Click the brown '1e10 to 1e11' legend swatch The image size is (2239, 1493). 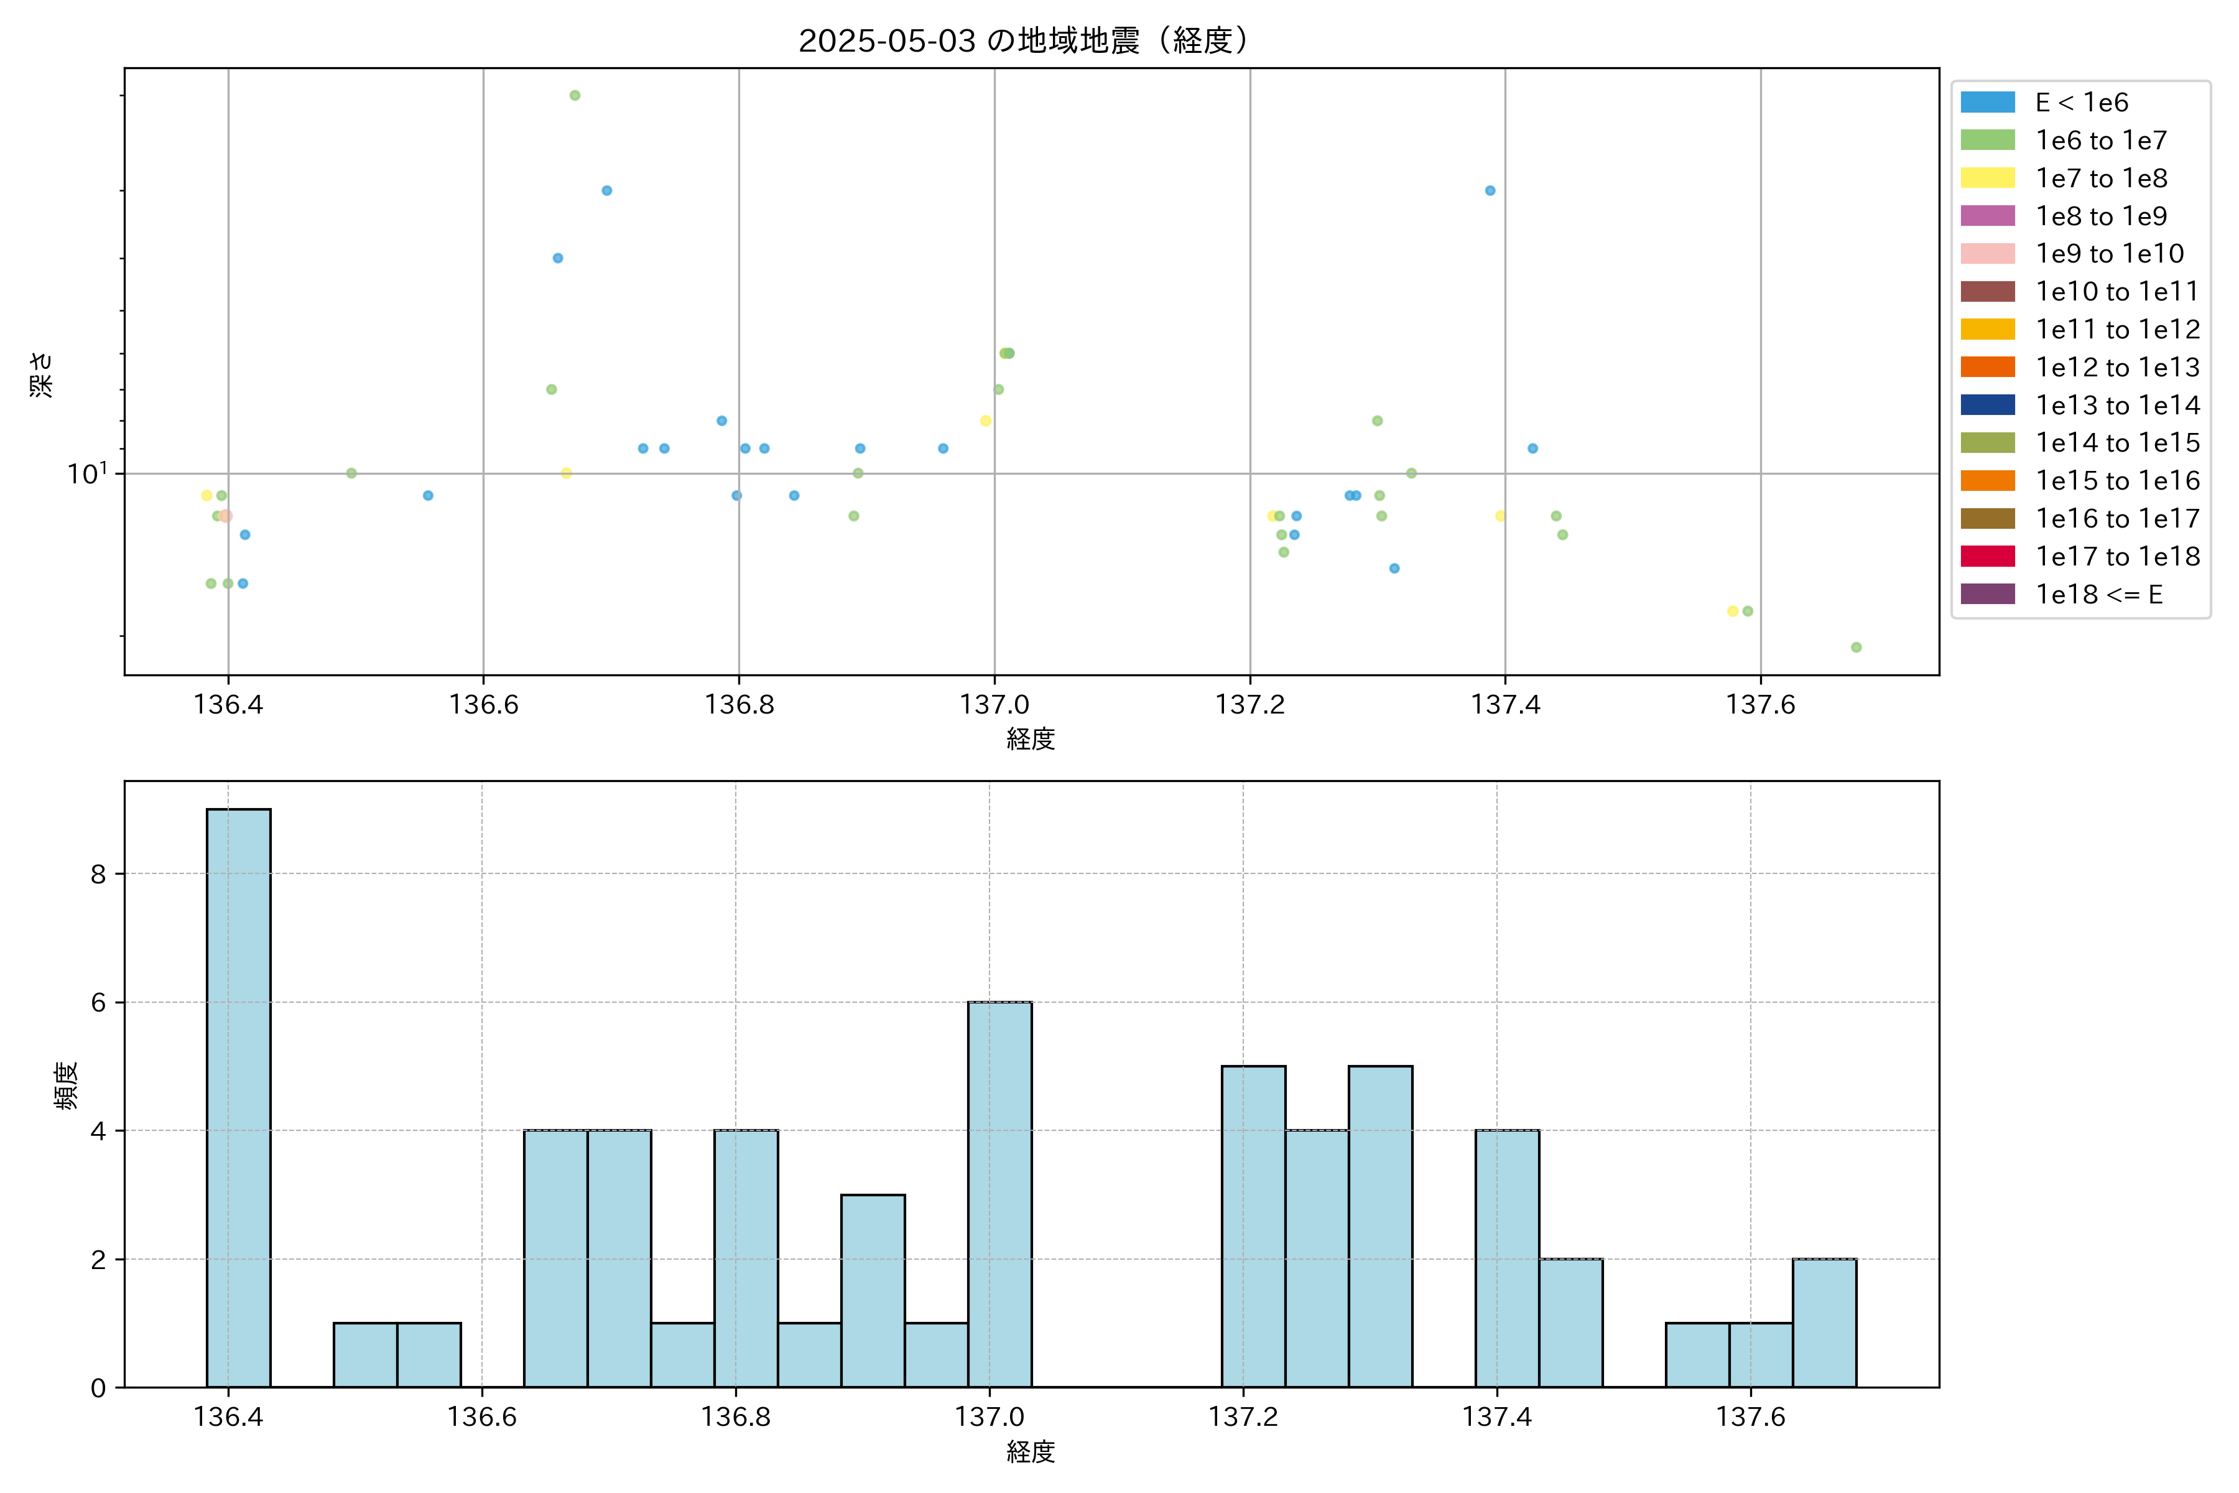coord(1988,291)
